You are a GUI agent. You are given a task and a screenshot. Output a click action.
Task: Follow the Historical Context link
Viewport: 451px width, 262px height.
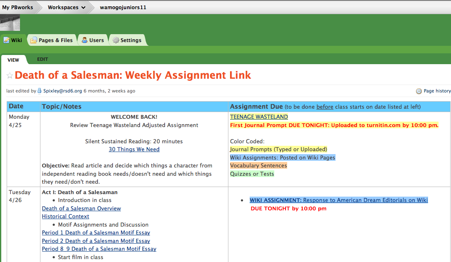[65, 216]
